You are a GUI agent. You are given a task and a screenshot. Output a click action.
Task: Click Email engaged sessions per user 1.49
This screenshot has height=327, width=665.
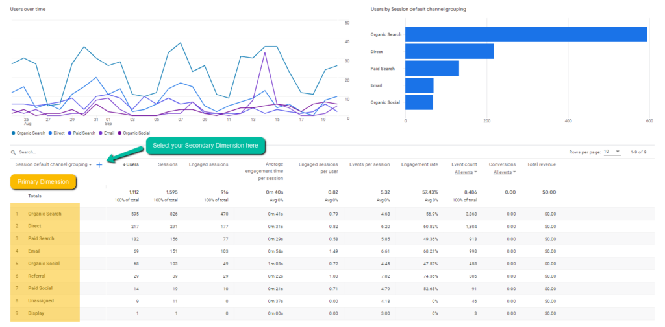tap(334, 251)
